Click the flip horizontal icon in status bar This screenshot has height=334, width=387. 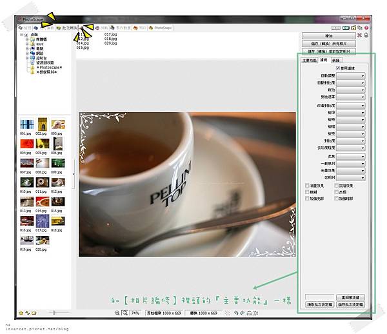coord(249,313)
